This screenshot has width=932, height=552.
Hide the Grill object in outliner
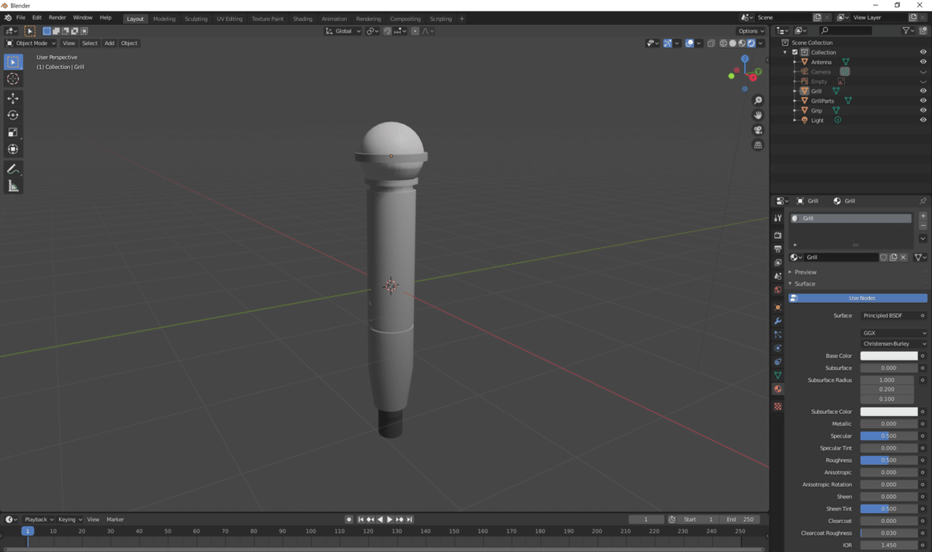[923, 91]
